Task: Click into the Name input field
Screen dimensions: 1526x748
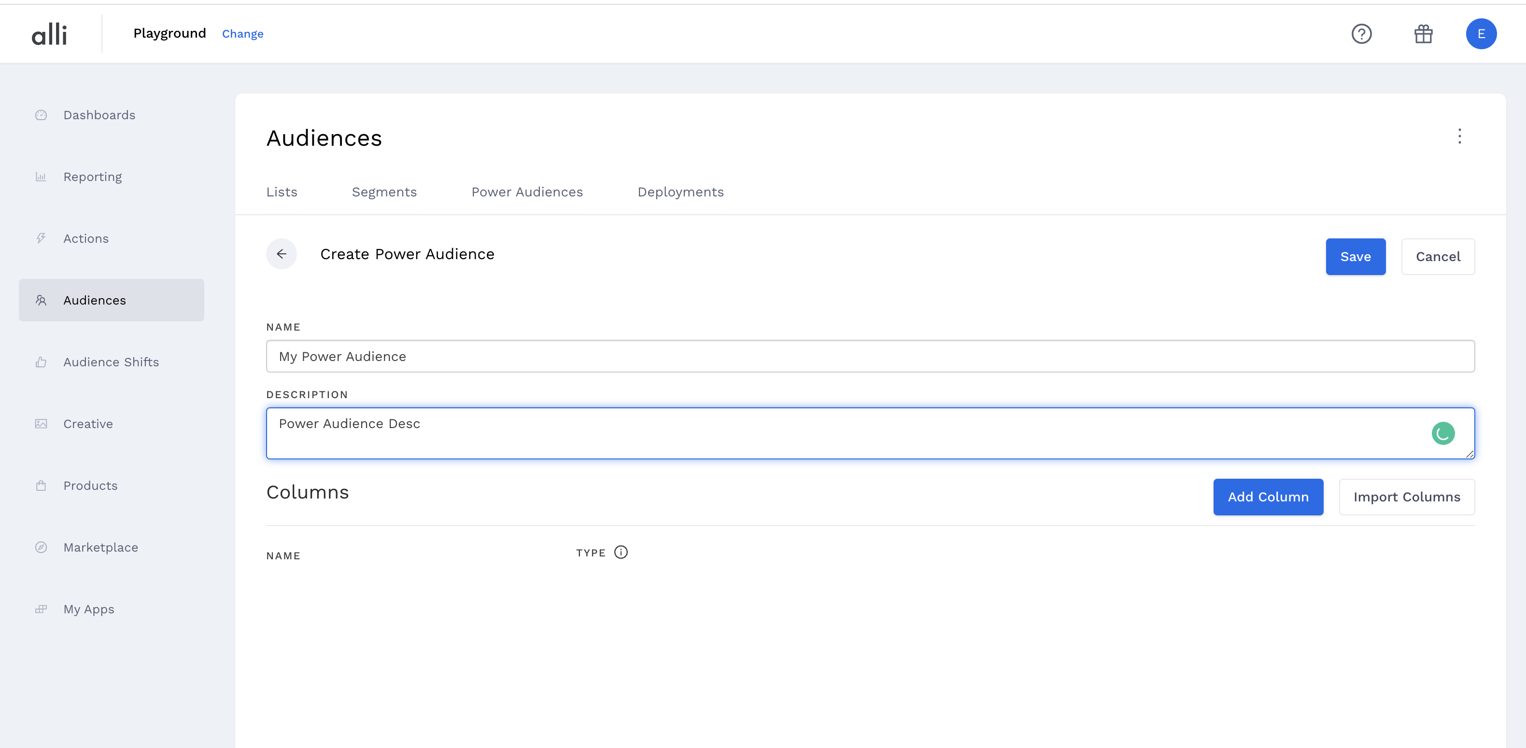Action: coord(870,356)
